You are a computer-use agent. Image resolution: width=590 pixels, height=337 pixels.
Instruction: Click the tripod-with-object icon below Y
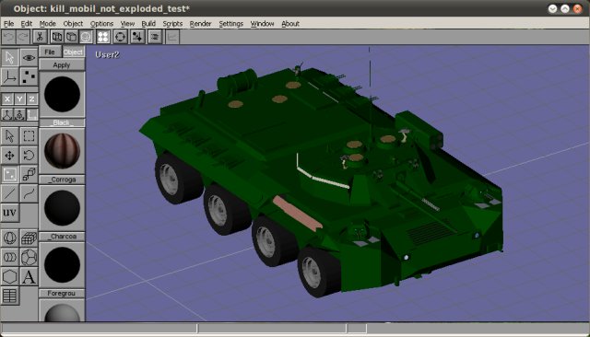(19, 114)
